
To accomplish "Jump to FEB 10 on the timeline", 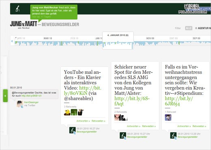I will click(74, 38).
